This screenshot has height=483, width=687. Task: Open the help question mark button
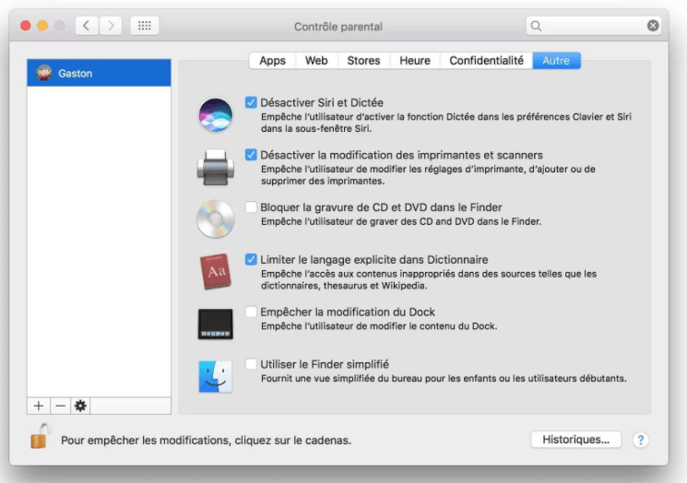[641, 441]
